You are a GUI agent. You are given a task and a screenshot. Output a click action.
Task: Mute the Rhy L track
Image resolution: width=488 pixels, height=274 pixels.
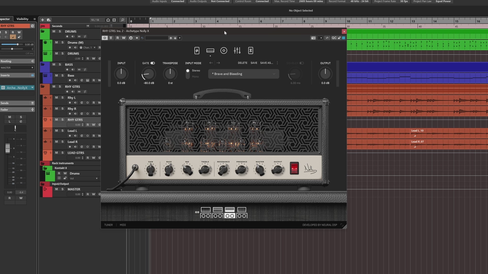[x=56, y=97]
